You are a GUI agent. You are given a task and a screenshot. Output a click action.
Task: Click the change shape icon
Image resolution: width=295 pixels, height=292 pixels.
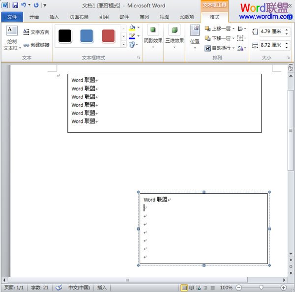pyautogui.click(x=132, y=45)
